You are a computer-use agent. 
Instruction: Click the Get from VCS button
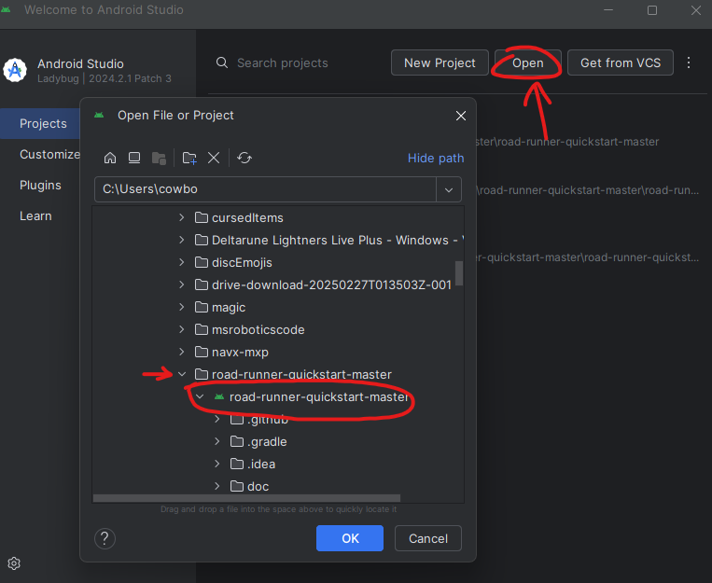(x=621, y=62)
